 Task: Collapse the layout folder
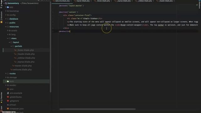click(9, 42)
